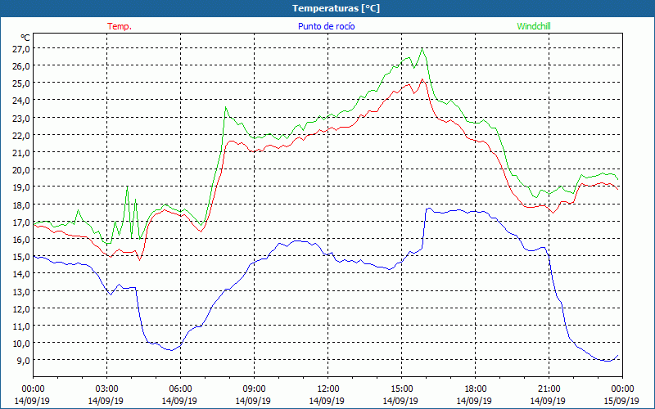Click the 22,0 y-axis value
This screenshot has height=409, width=655.
pyautogui.click(x=23, y=136)
